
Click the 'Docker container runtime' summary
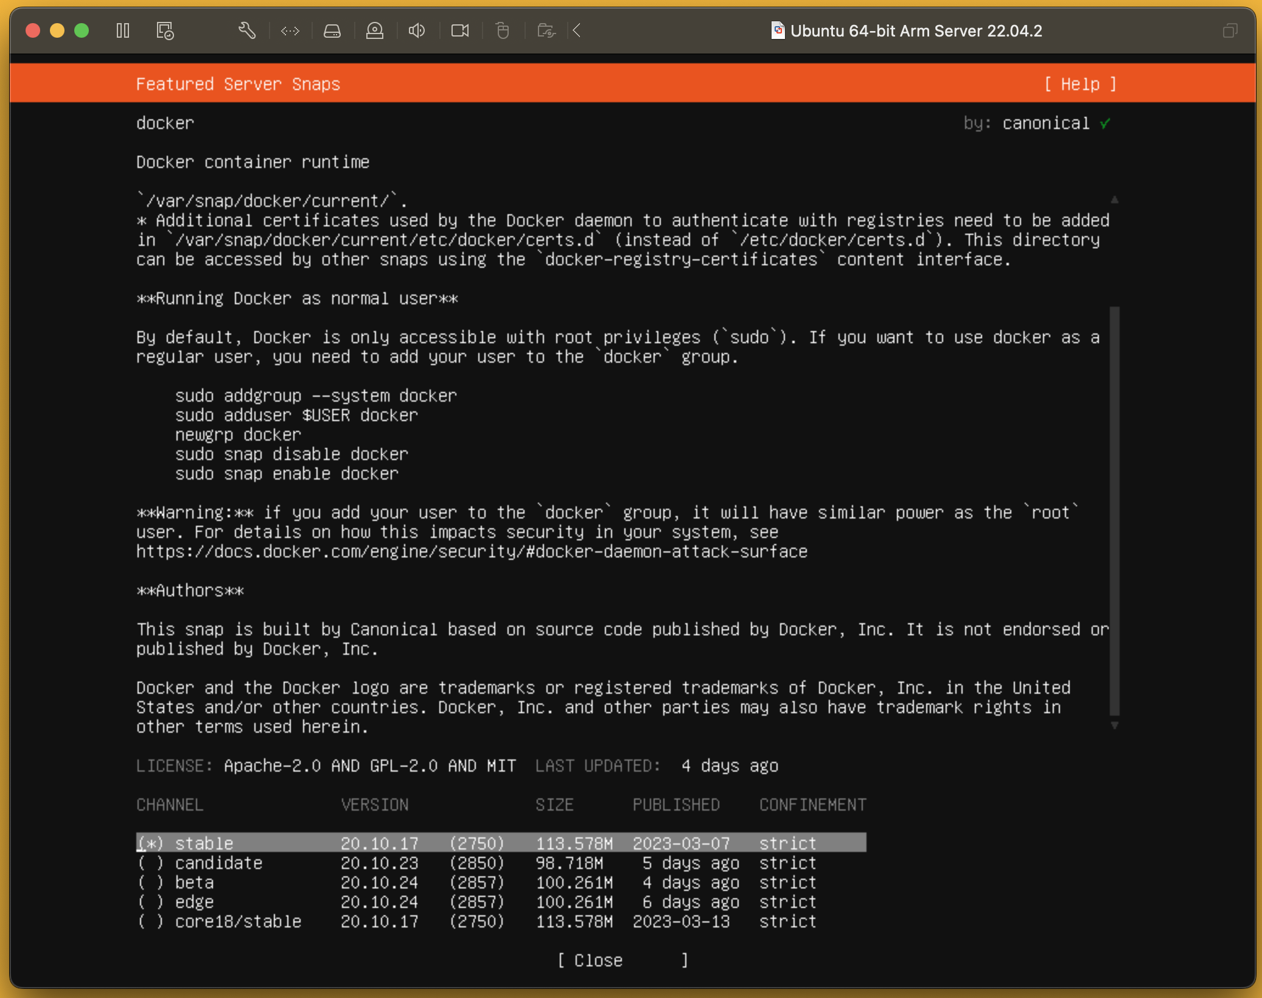pyautogui.click(x=253, y=162)
